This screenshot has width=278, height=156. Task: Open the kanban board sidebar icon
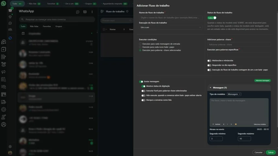tap(4, 95)
